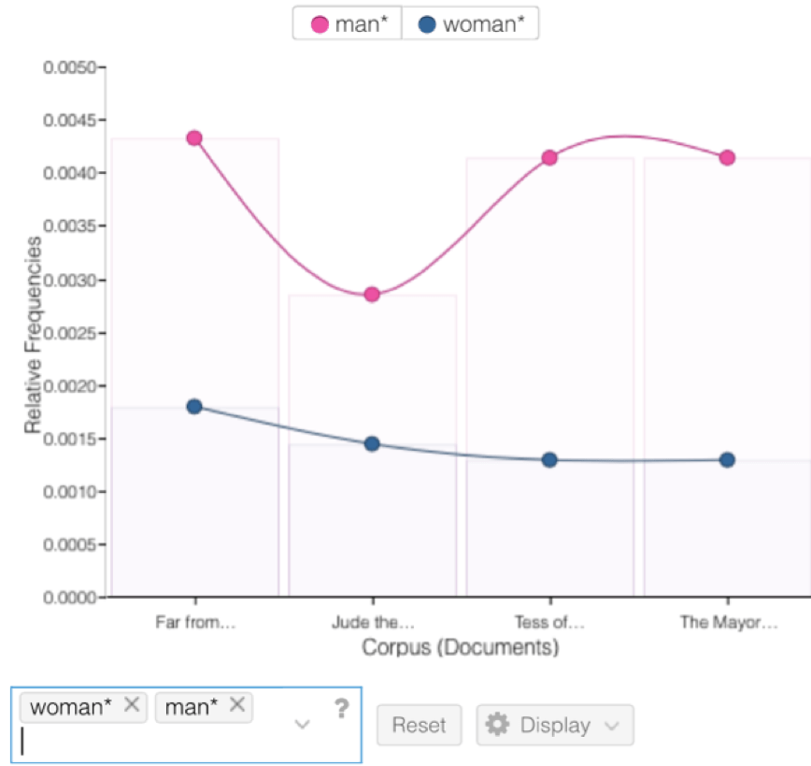The height and width of the screenshot is (766, 811).
Task: Open the Display options chevron
Action: [612, 726]
